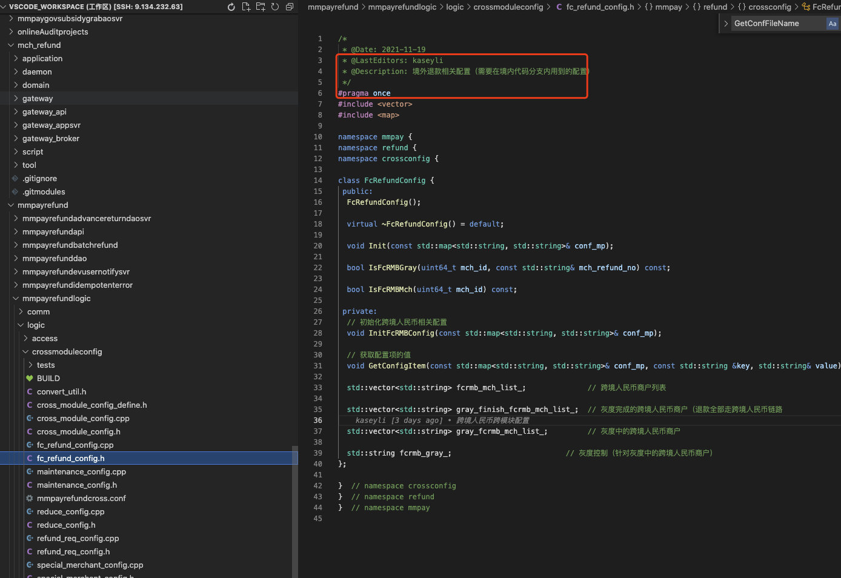The width and height of the screenshot is (841, 578).
Task: Expand gateway_appsvr folder
Action: [16, 125]
